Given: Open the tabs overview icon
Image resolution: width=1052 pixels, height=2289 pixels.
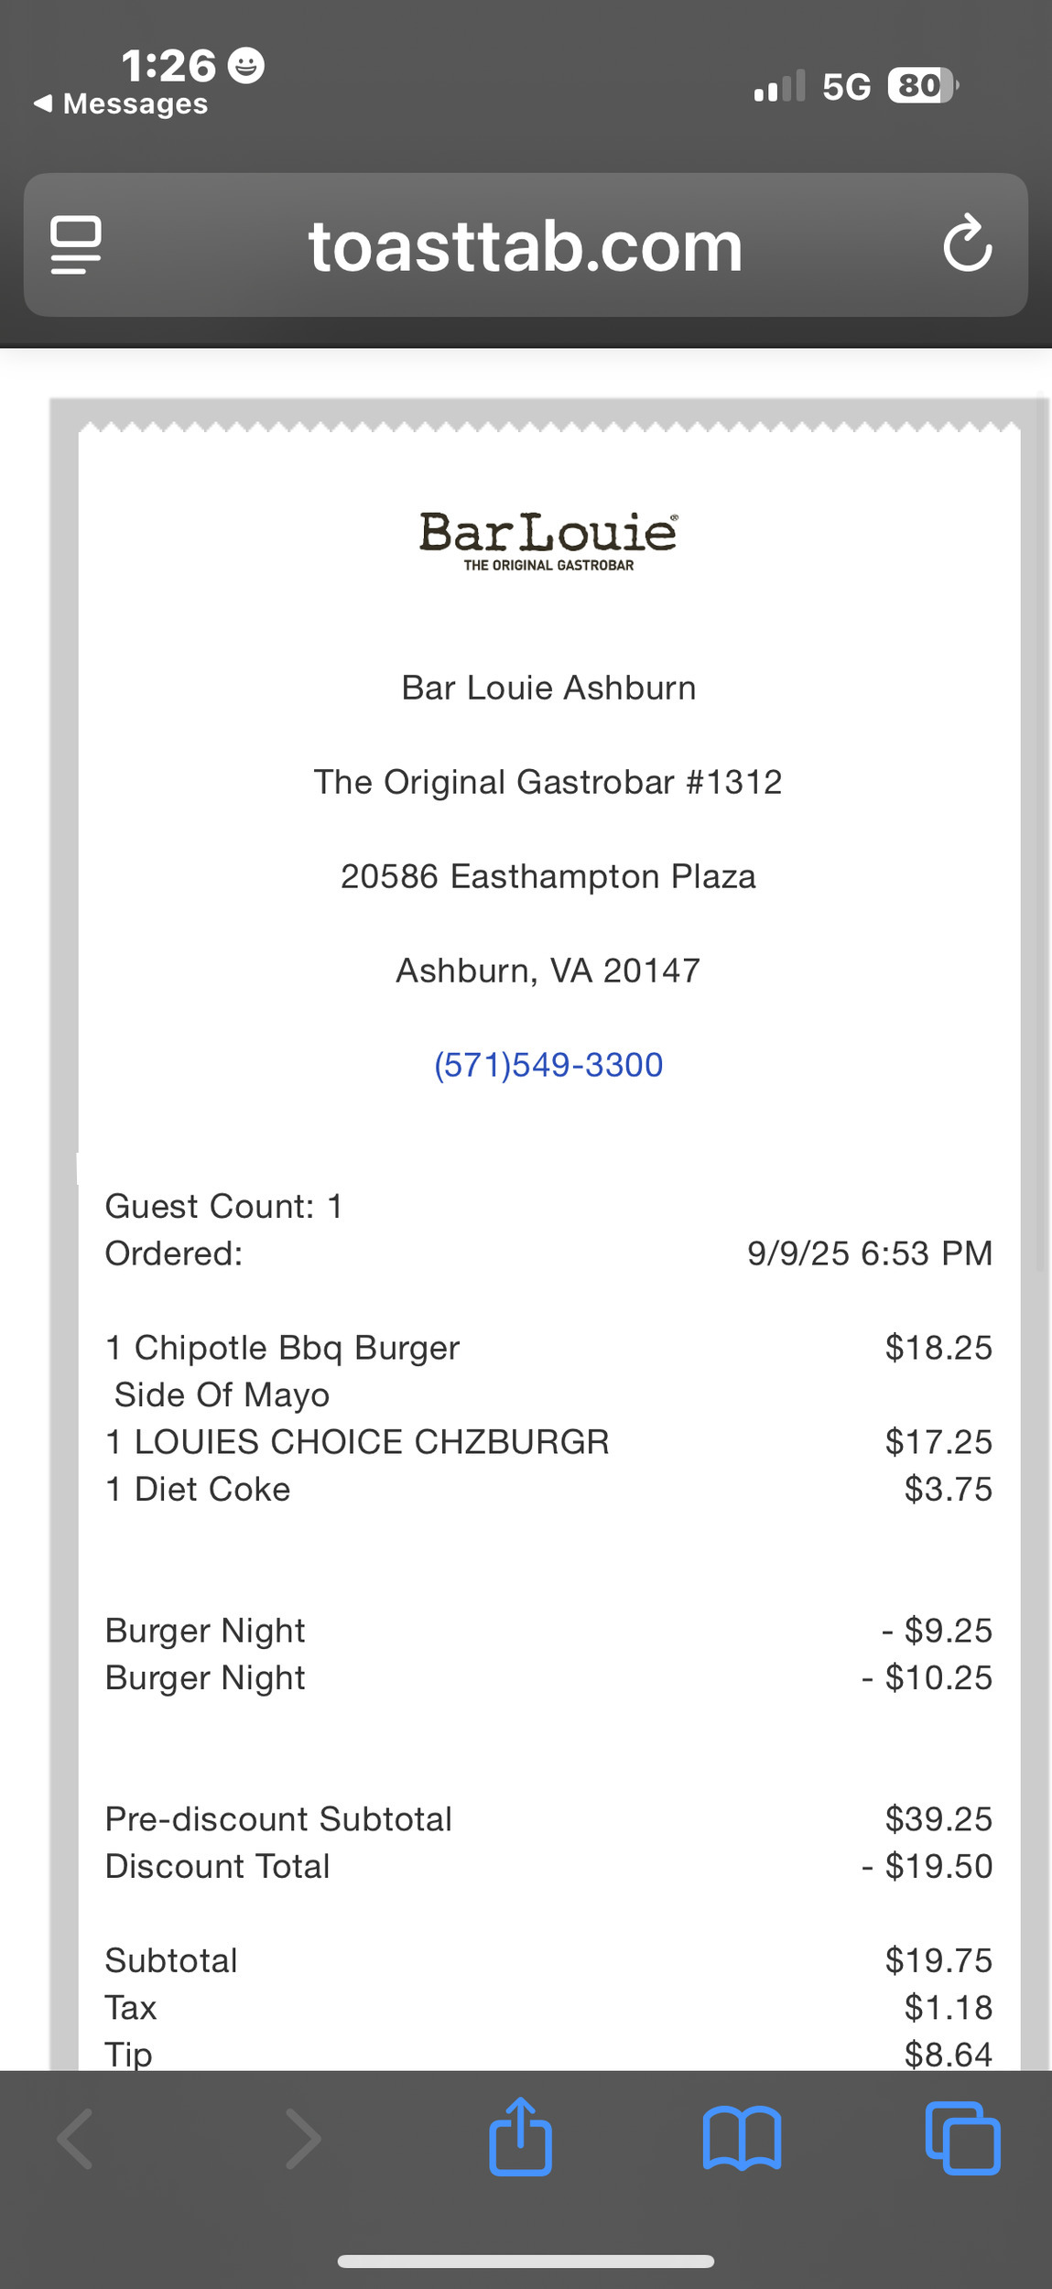Looking at the screenshot, I should coord(962,2138).
